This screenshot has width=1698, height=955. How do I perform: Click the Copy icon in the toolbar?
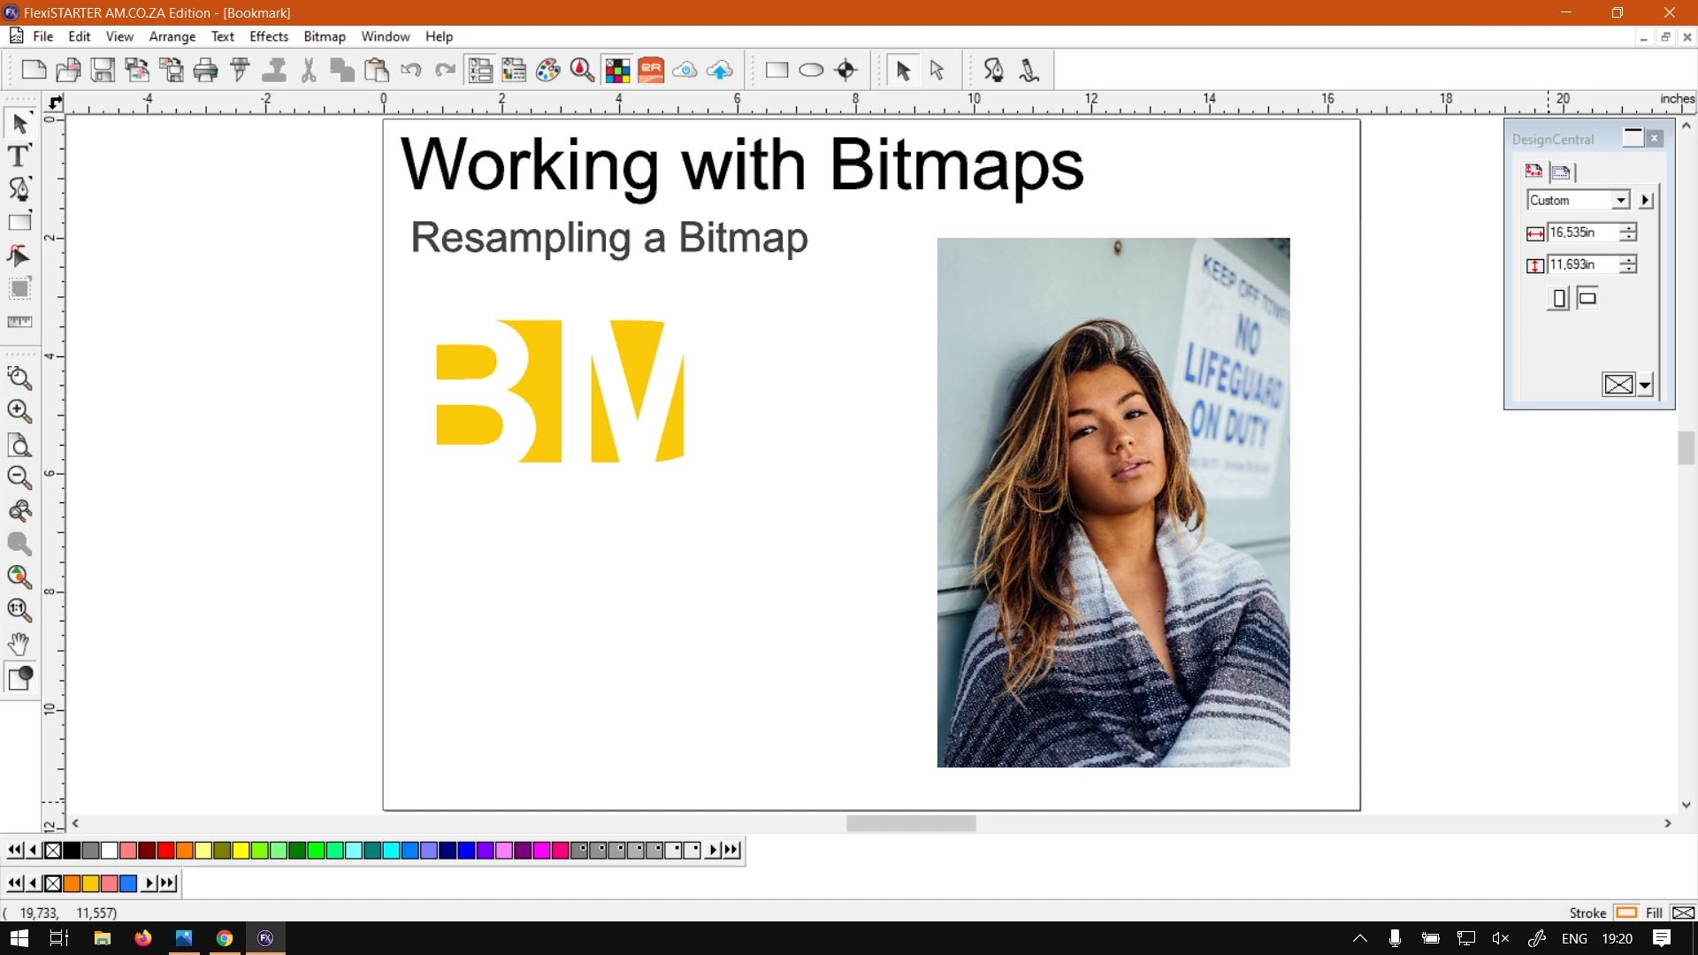(342, 70)
